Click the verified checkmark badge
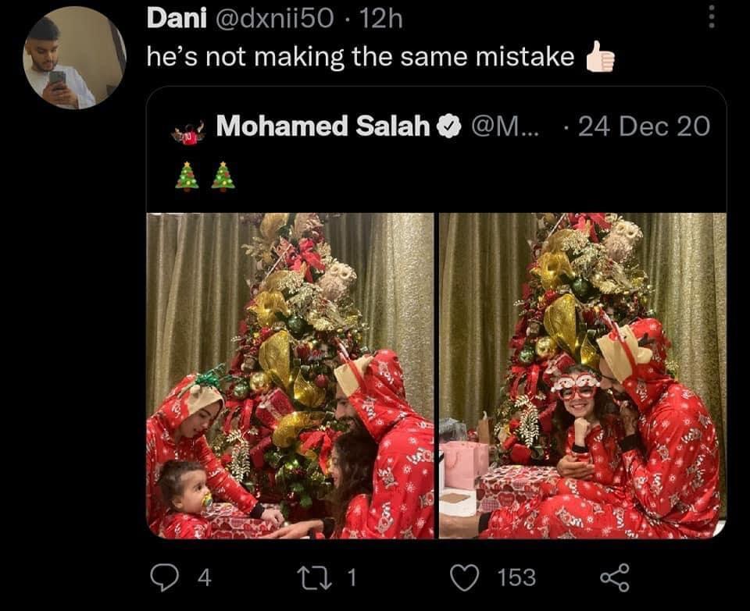750x611 pixels. pyautogui.click(x=448, y=126)
